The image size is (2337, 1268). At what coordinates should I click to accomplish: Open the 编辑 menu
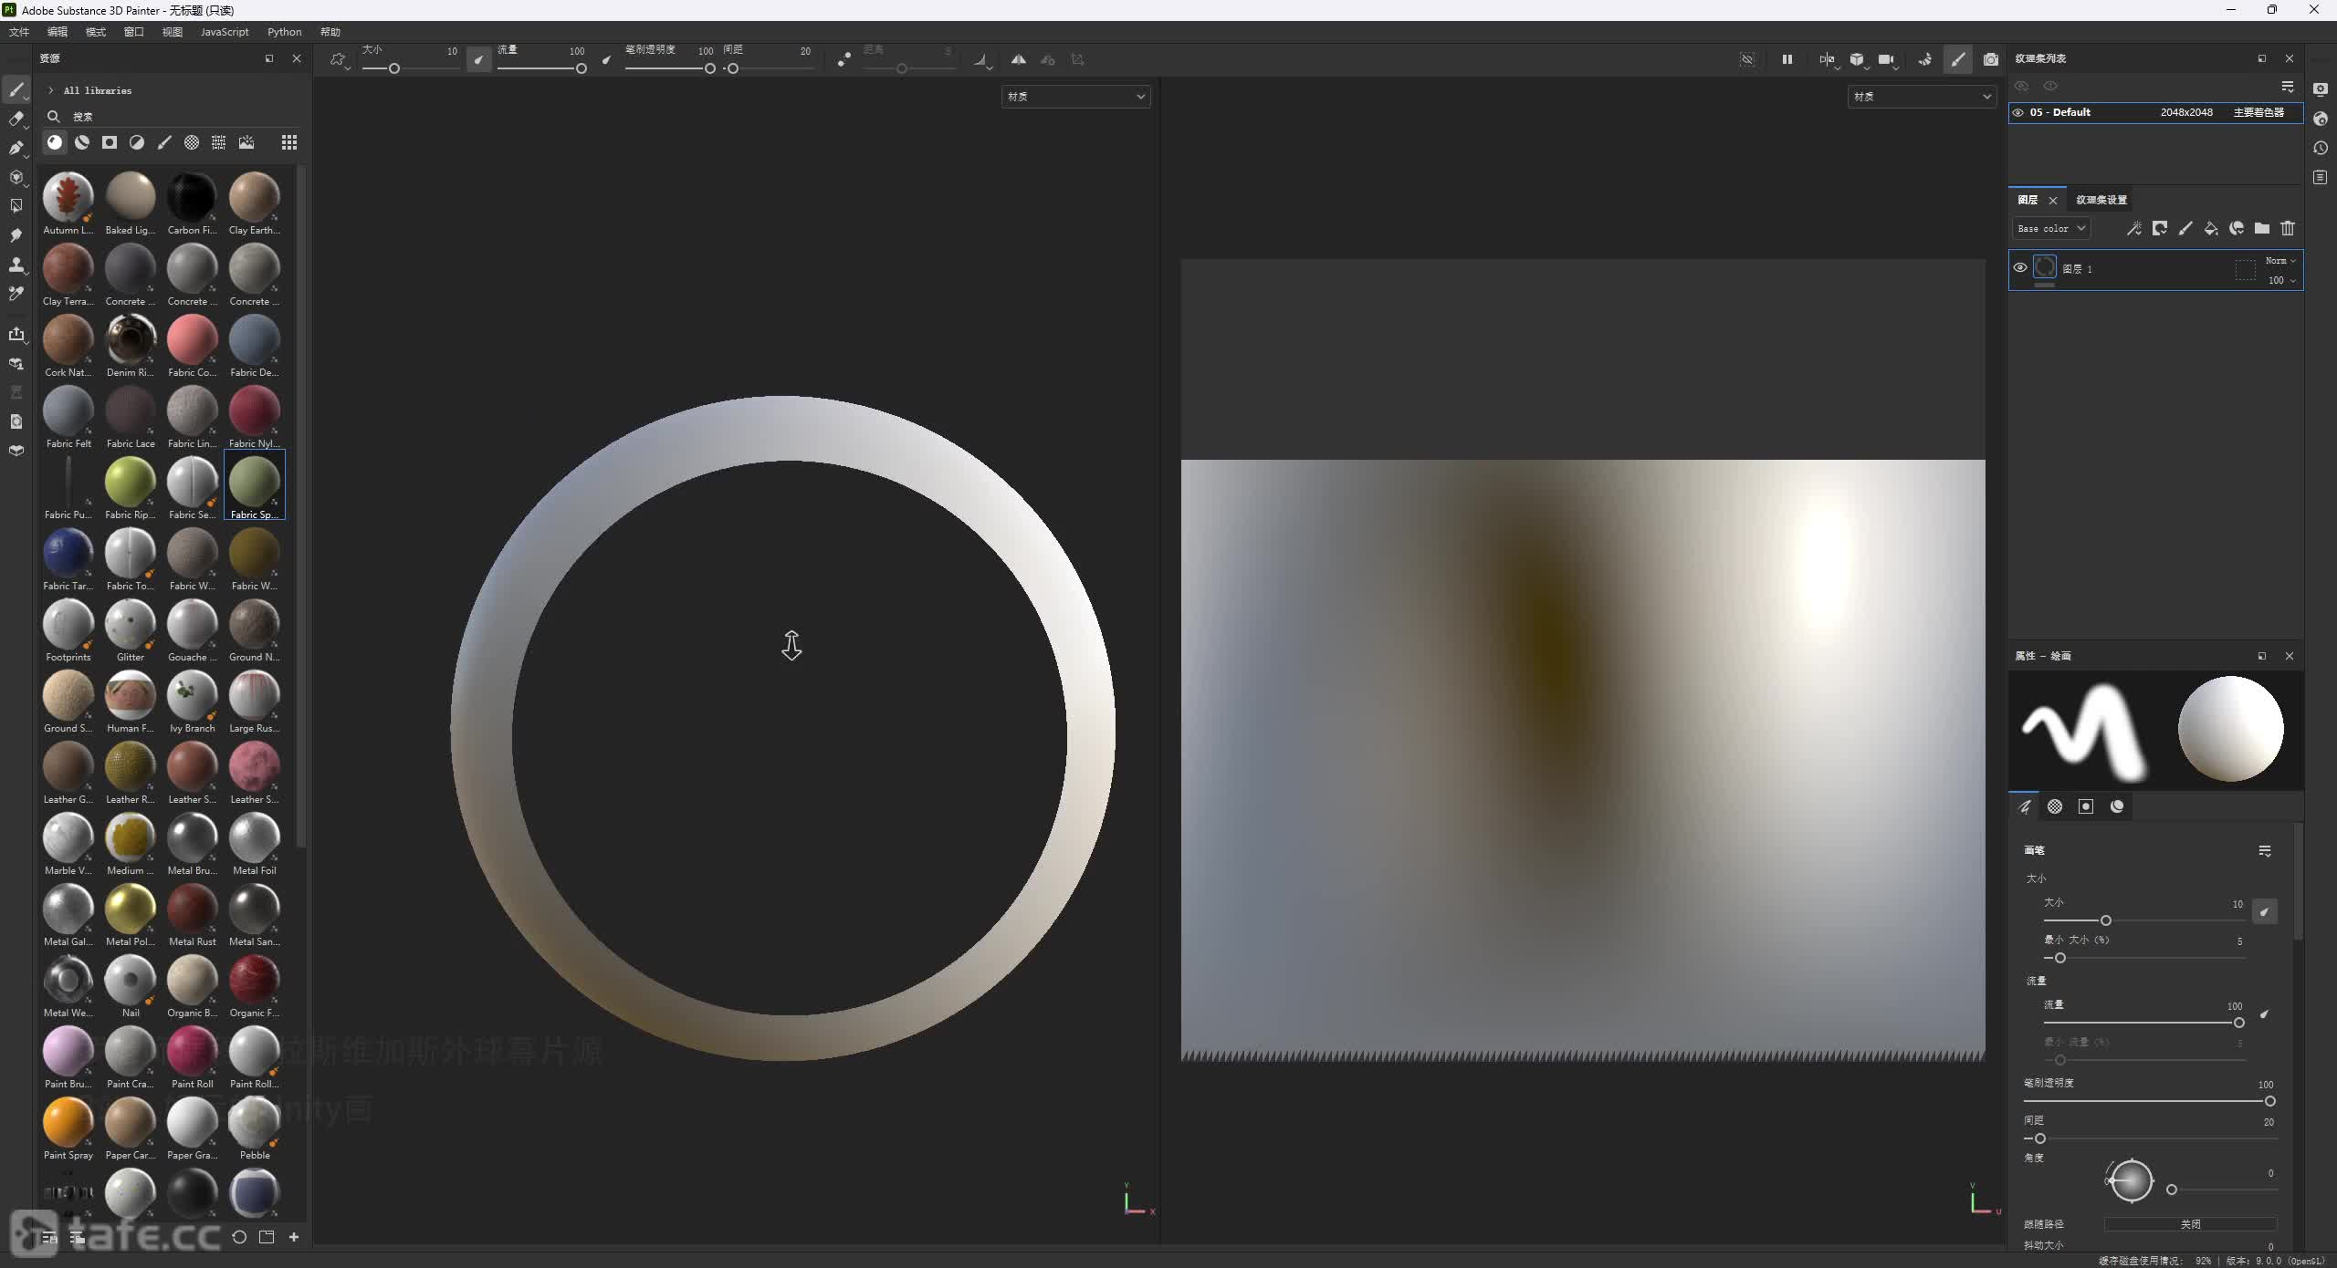(x=58, y=32)
